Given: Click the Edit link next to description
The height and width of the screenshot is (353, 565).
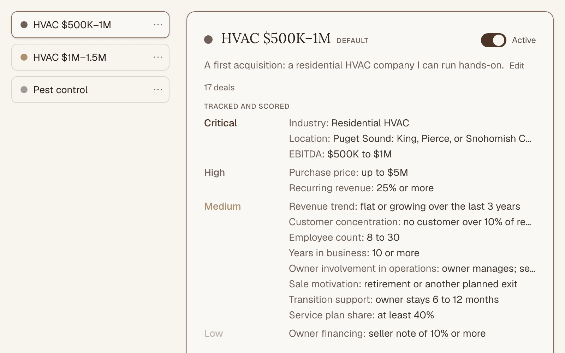Looking at the screenshot, I should pos(517,66).
